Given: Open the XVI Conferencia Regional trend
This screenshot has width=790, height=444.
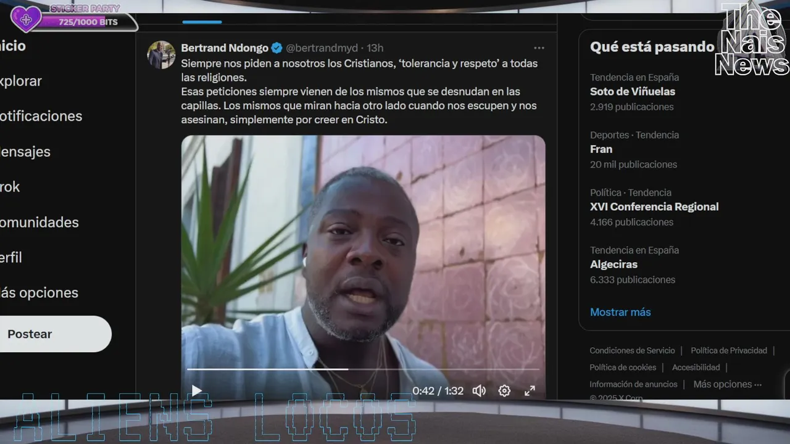Looking at the screenshot, I should pos(654,207).
